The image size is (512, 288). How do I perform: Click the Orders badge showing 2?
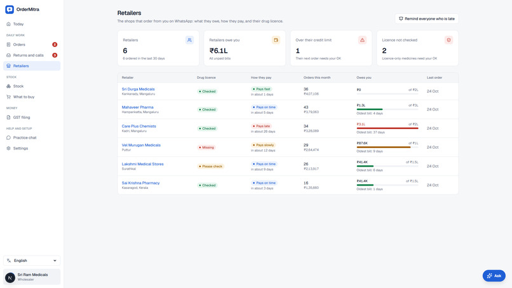(x=55, y=45)
